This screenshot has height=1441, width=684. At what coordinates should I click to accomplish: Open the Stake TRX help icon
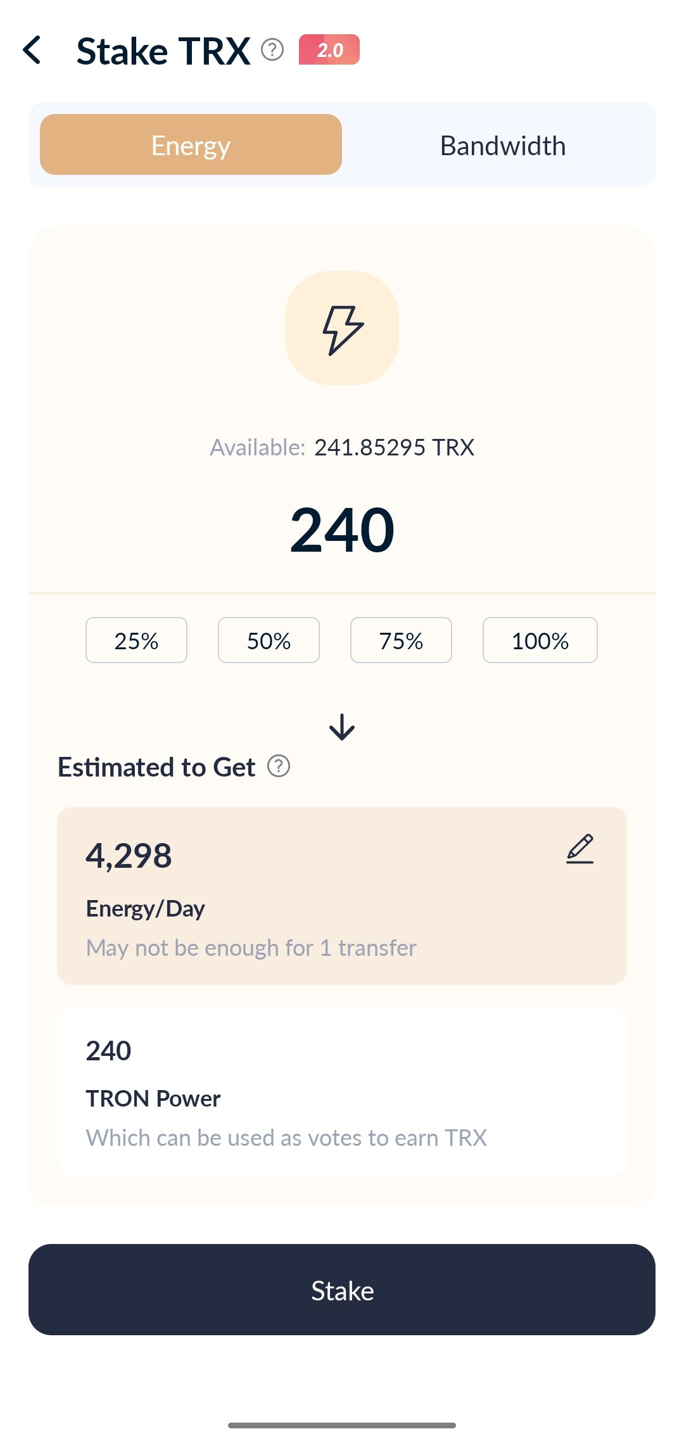pyautogui.click(x=272, y=49)
